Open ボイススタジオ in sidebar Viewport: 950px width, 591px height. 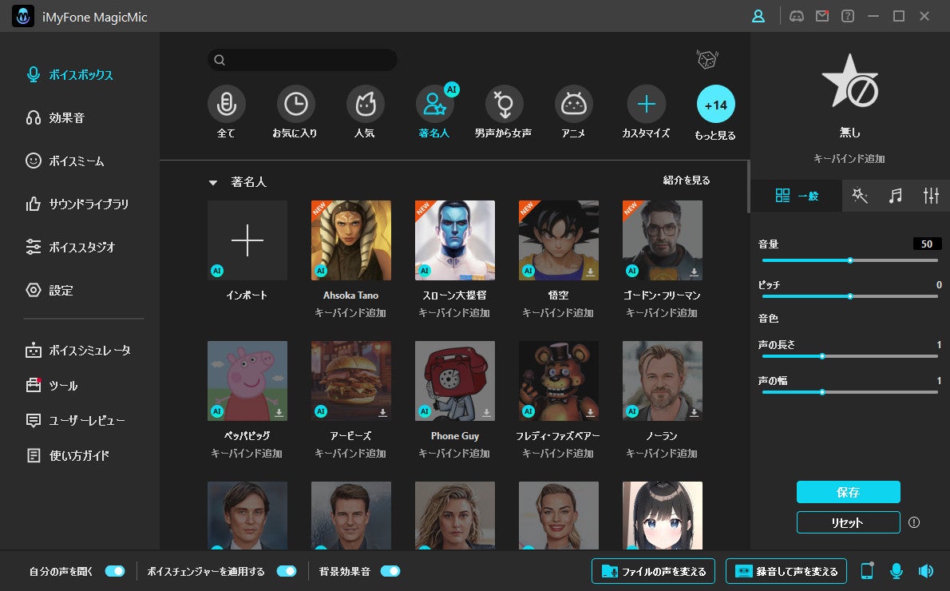click(x=70, y=247)
